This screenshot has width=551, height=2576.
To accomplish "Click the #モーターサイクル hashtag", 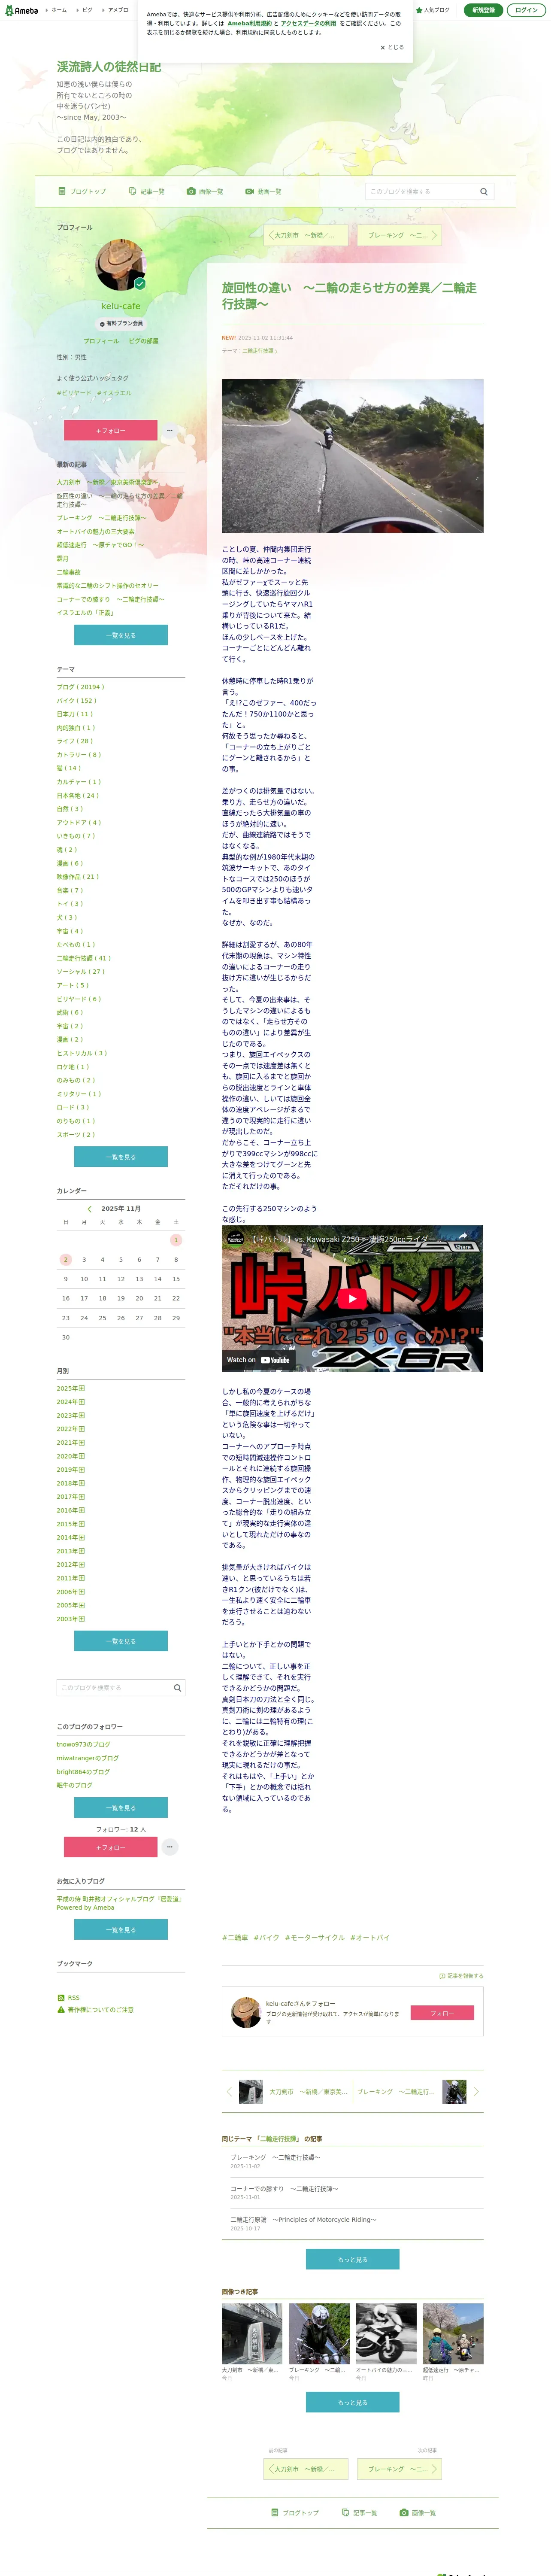I will click(314, 1937).
